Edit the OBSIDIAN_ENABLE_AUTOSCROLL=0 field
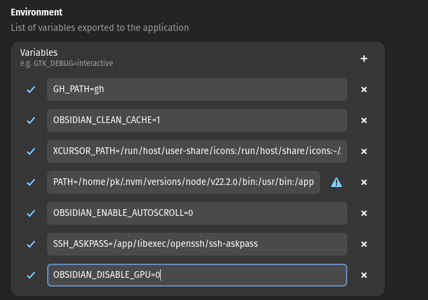The height and width of the screenshot is (300, 428). (197, 213)
